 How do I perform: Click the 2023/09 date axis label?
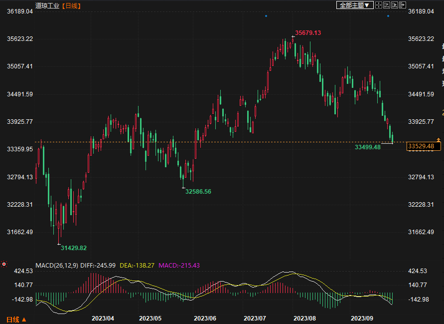[362, 319]
